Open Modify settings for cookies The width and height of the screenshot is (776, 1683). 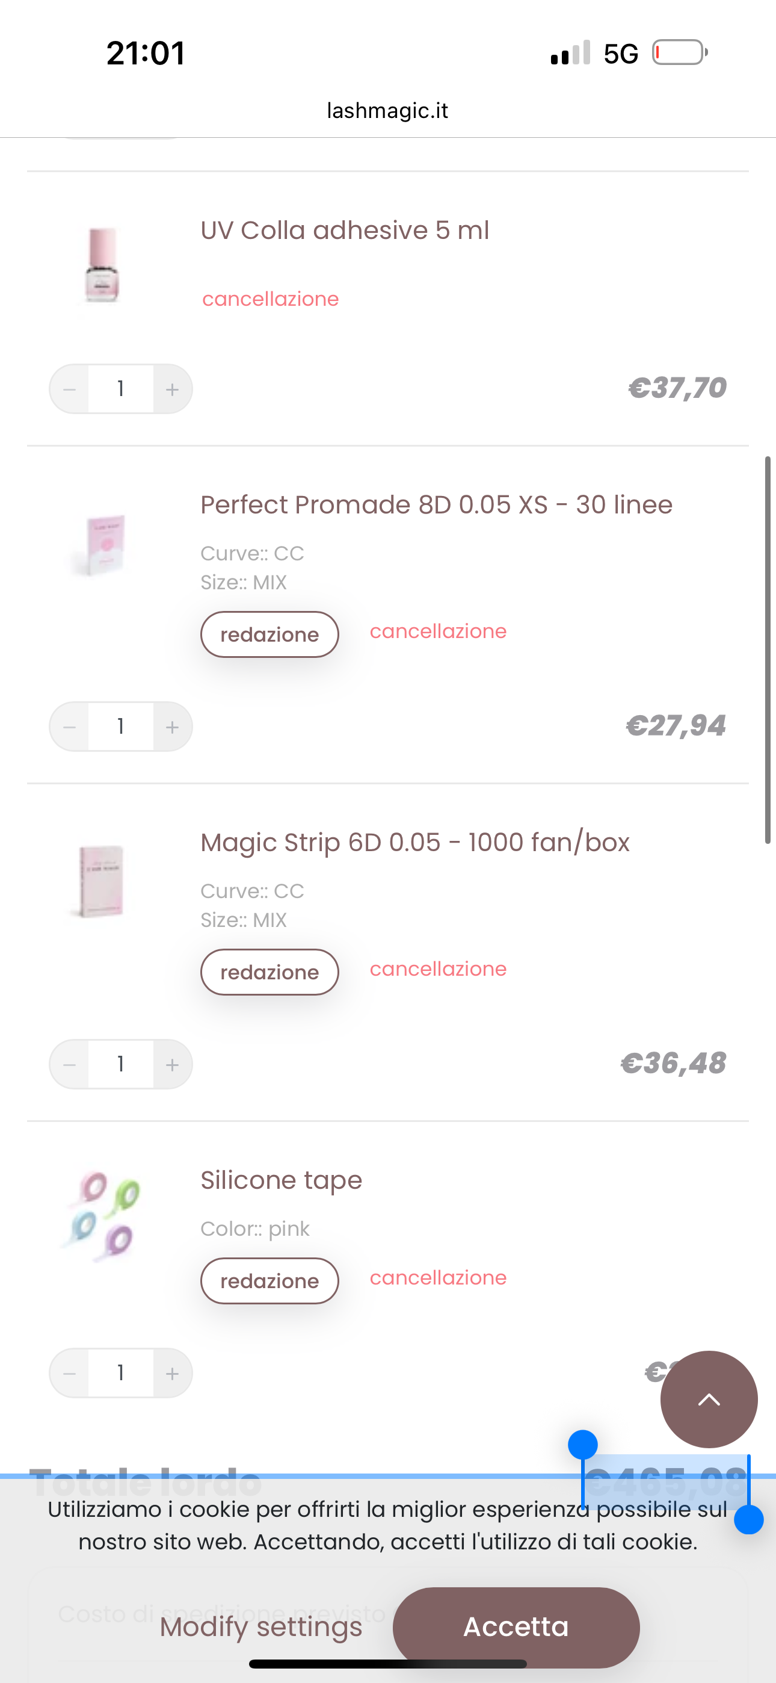click(260, 1626)
